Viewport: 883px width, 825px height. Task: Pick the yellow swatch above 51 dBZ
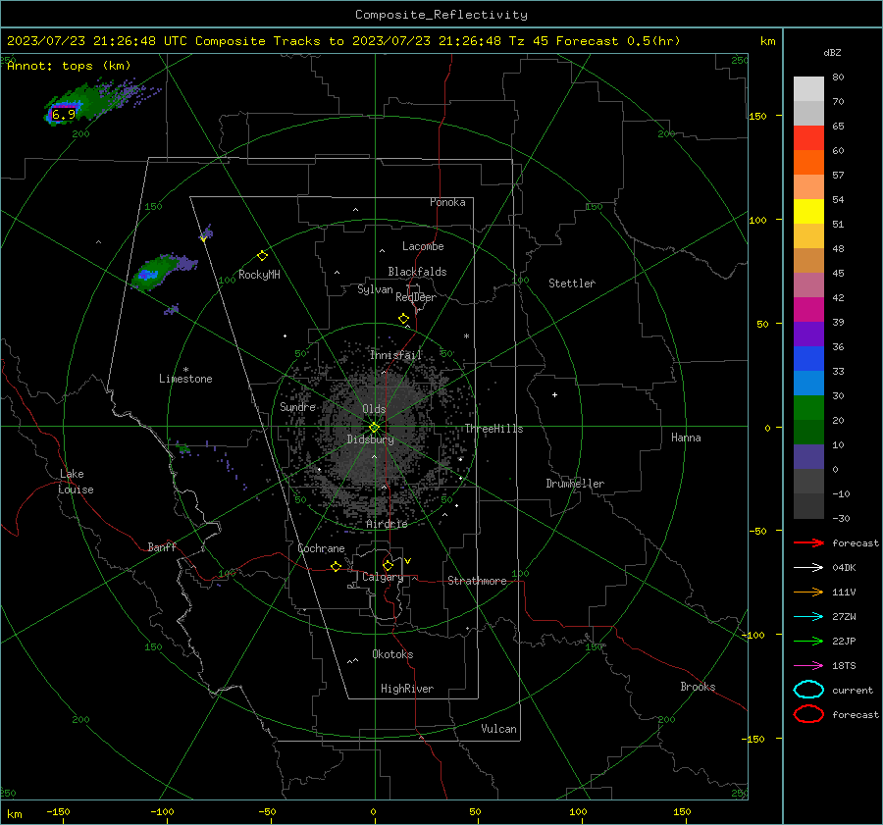tap(808, 211)
